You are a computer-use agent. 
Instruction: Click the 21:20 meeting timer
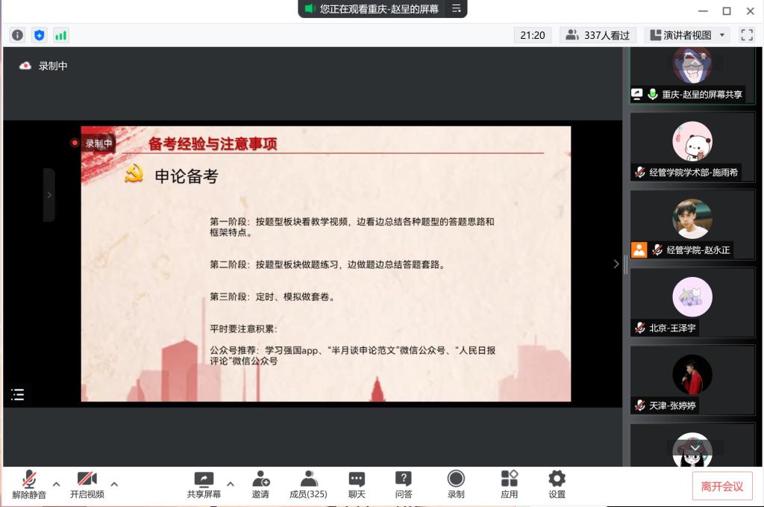pos(532,35)
